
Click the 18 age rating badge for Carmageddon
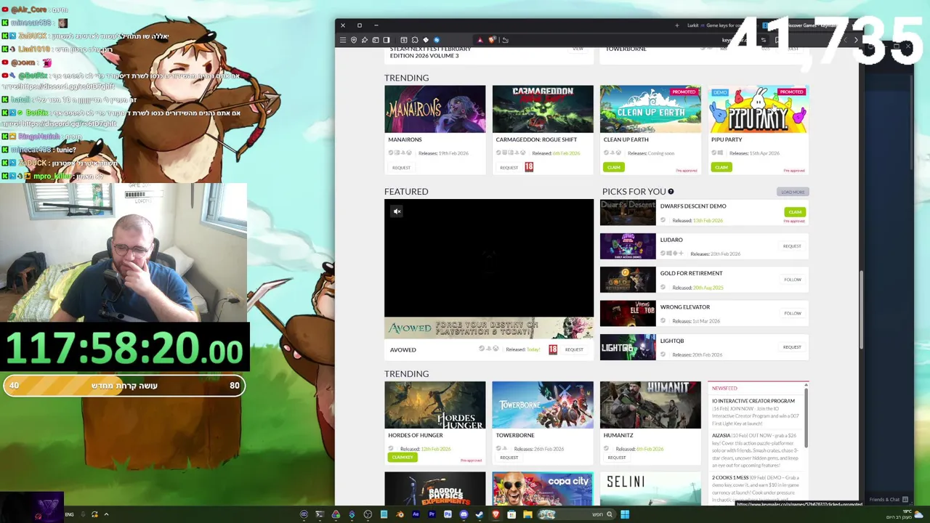[529, 167]
